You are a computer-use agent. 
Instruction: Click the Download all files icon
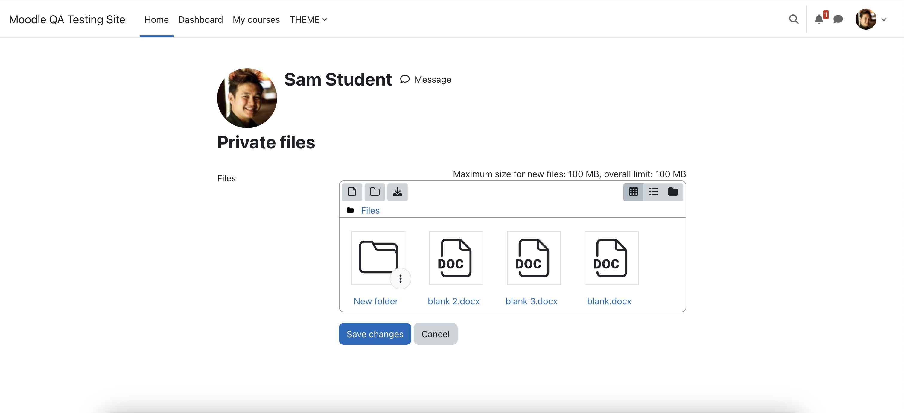pos(397,192)
